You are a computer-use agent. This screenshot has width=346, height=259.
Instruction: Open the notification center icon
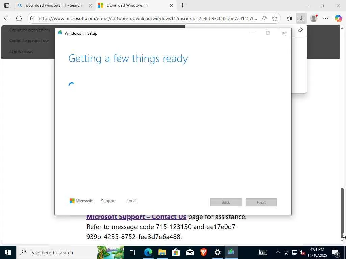[x=336, y=252]
